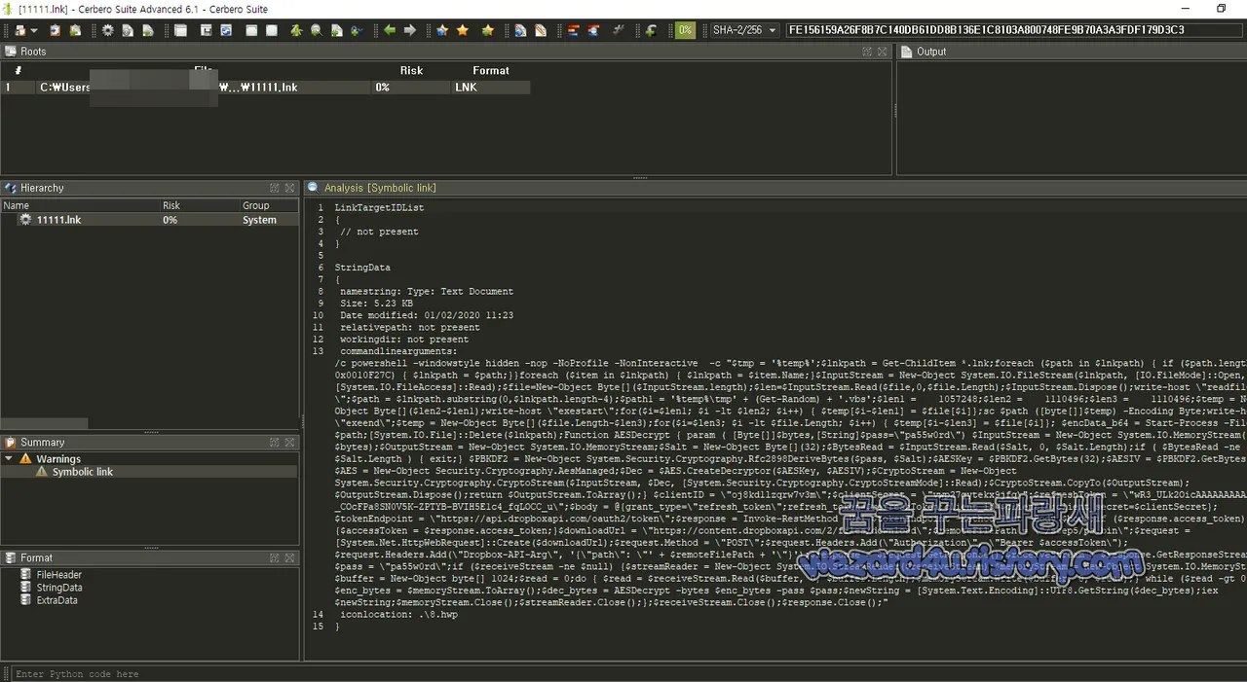Click the Risk column header in Roots
The image size is (1247, 682).
(411, 70)
